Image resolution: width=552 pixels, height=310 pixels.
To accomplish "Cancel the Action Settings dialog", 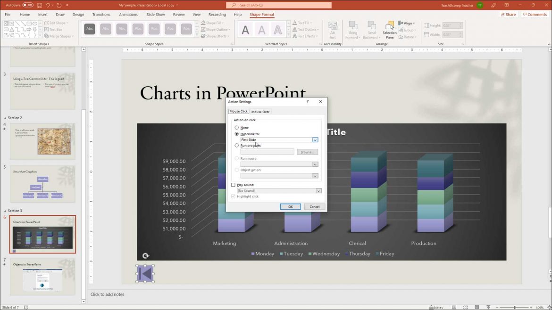I will tap(314, 206).
